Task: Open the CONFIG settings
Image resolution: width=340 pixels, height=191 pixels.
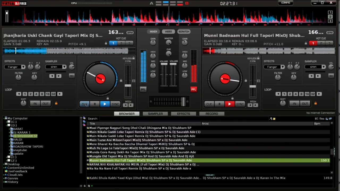Action: 286,3
